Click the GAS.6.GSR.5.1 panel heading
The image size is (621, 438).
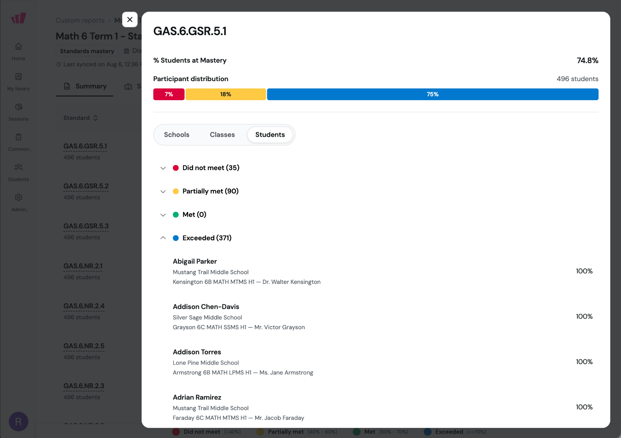[x=190, y=31]
